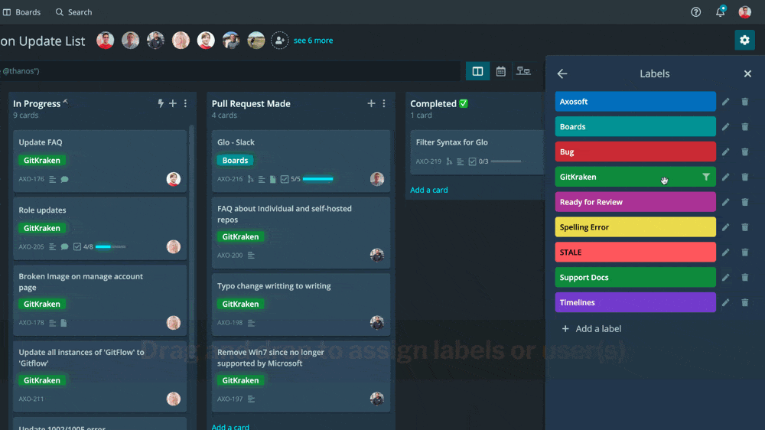Screen dimensions: 765x430
Task: Select the Boards teal label
Action: pyautogui.click(x=635, y=126)
